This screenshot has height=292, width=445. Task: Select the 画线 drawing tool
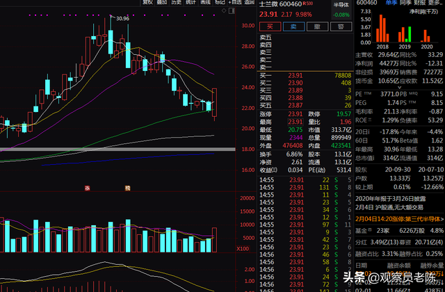(x=206, y=2)
